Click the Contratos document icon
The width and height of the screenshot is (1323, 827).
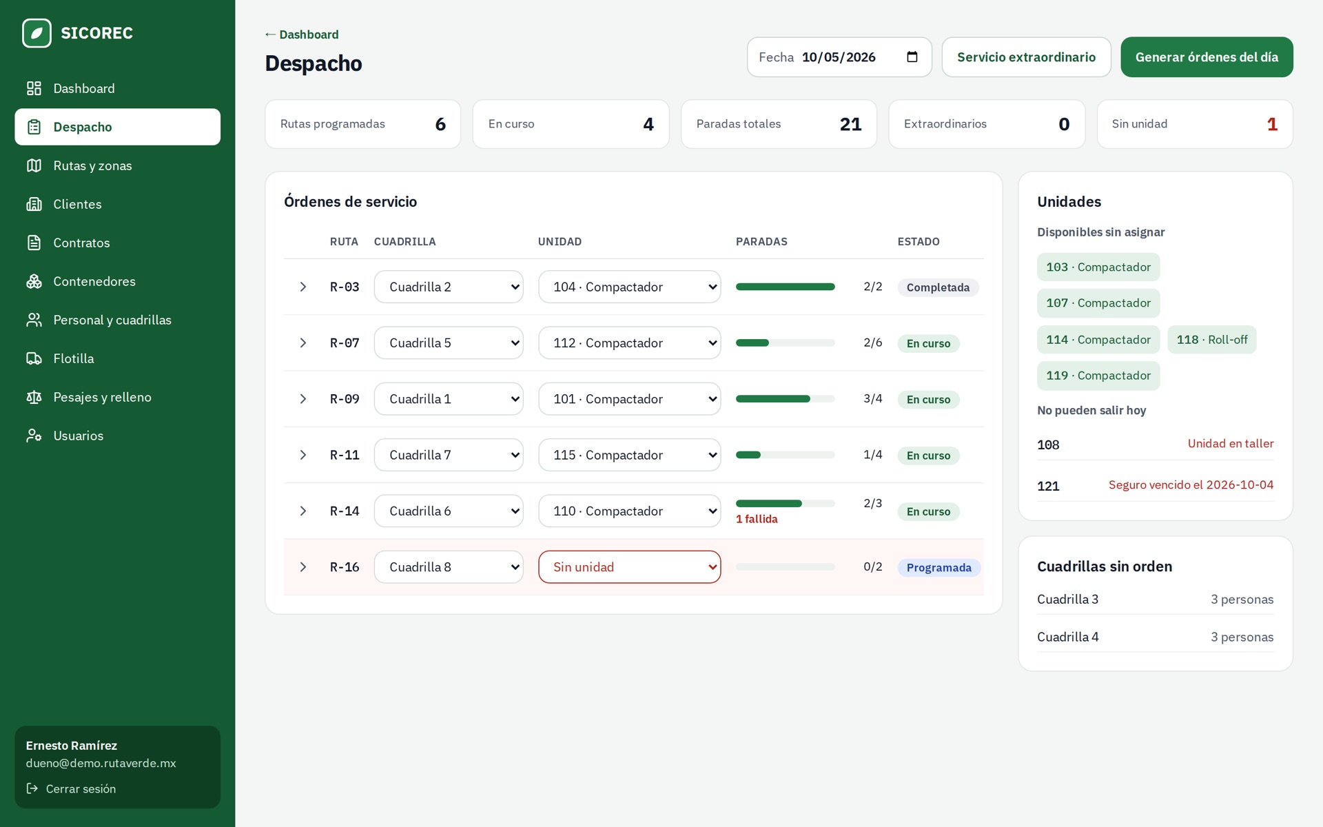tap(34, 243)
